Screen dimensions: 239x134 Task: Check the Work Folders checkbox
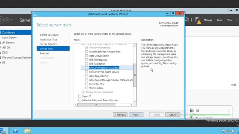coord(87,88)
